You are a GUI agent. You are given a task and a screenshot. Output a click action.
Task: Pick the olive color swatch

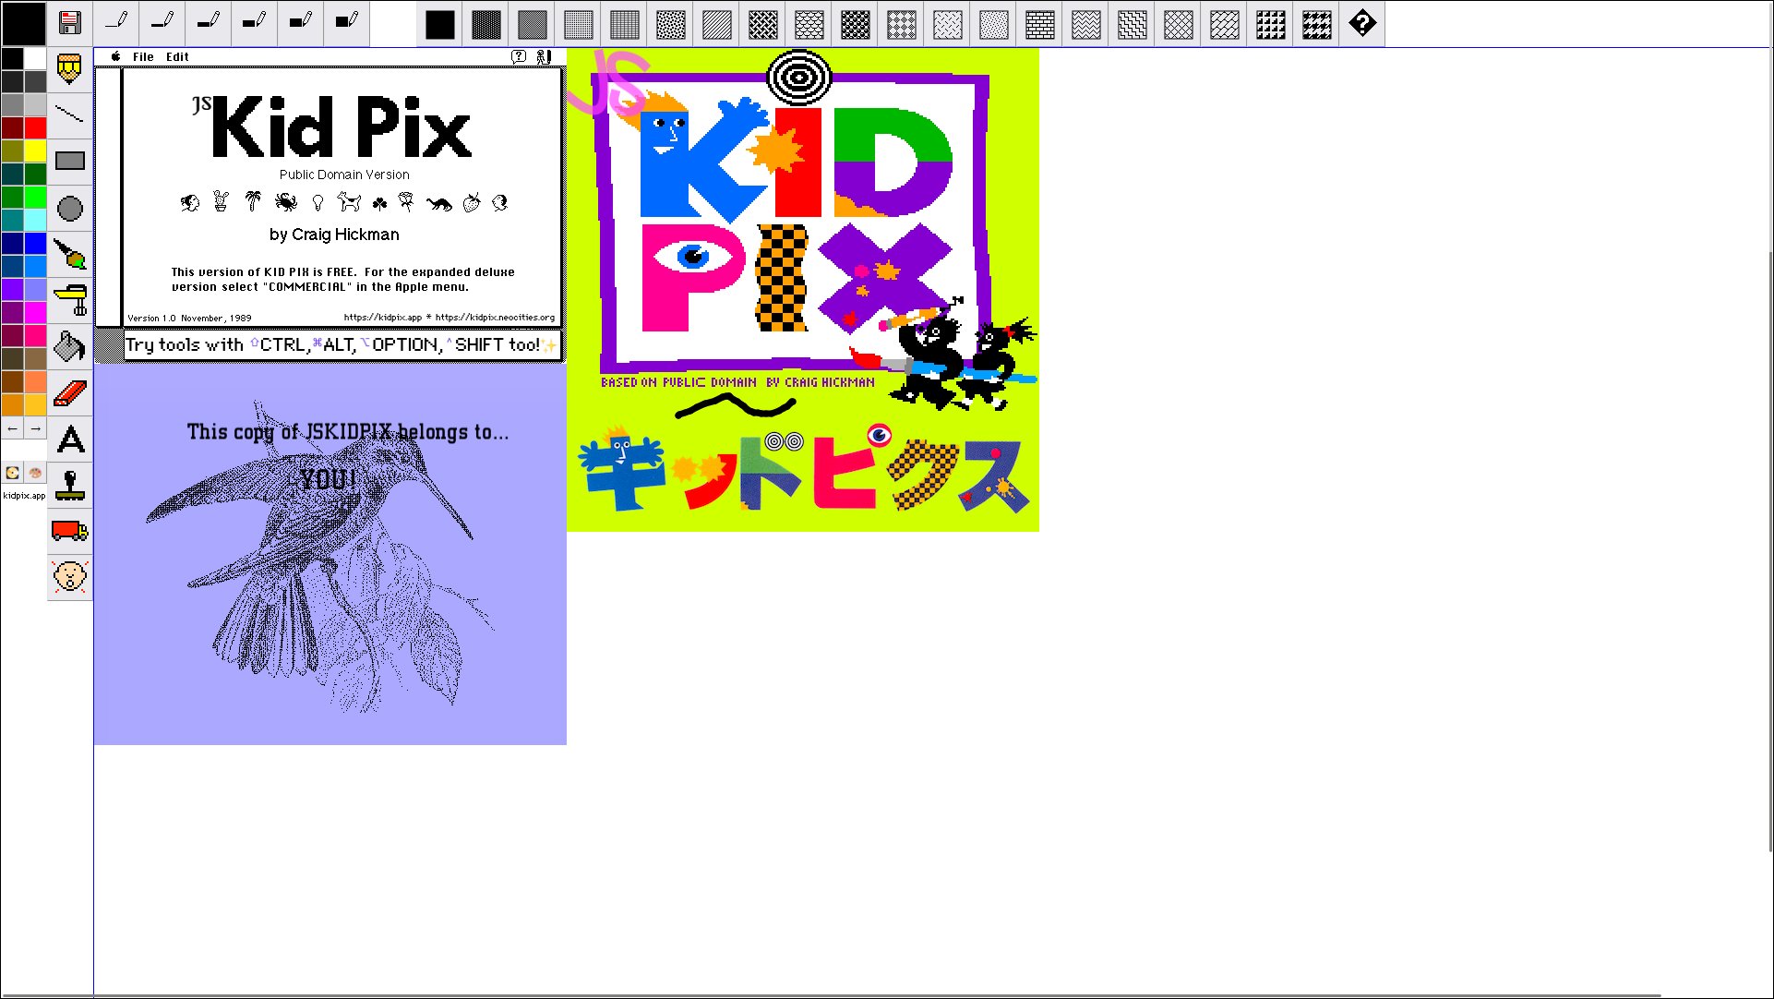pyautogui.click(x=12, y=150)
